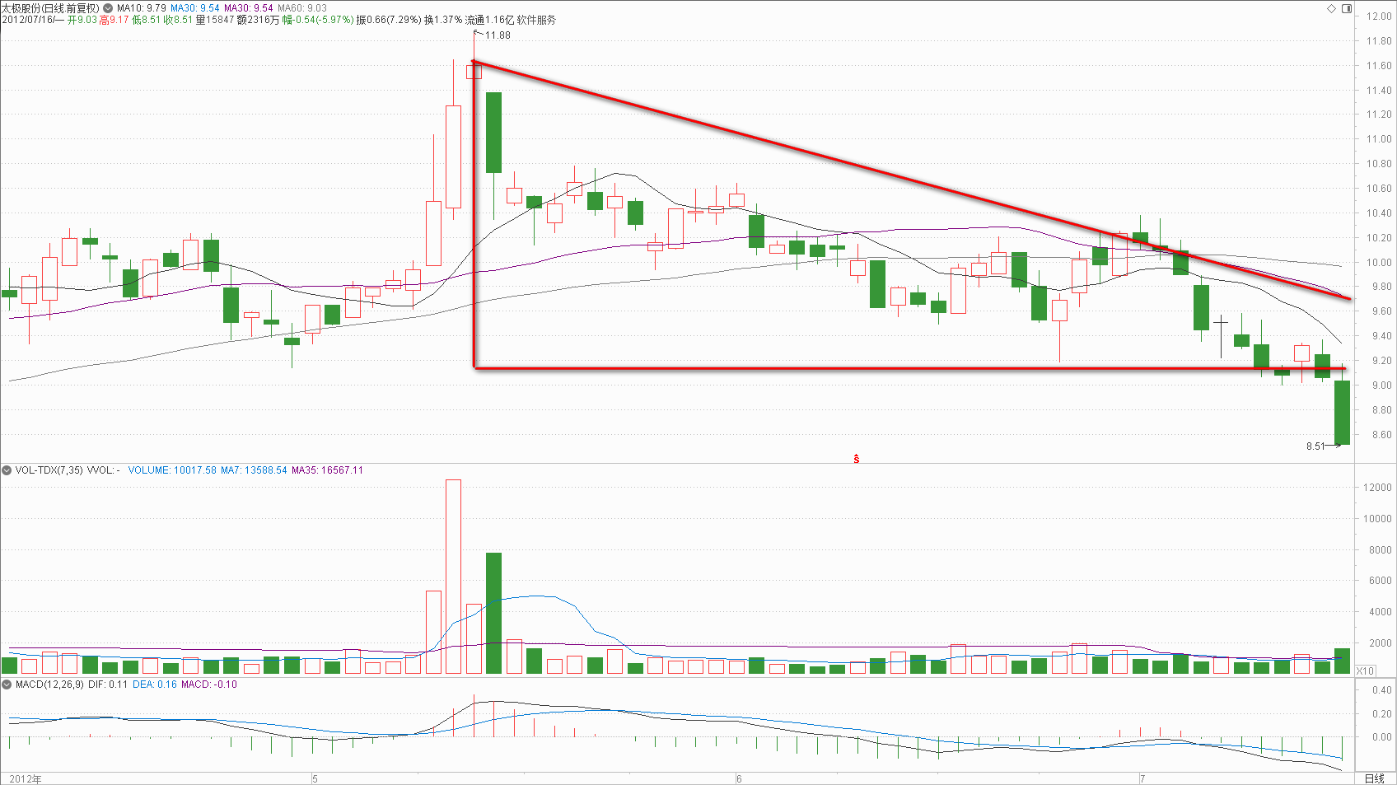Open MACD indicator dropdown arrow
This screenshot has height=785, width=1397.
7,685
